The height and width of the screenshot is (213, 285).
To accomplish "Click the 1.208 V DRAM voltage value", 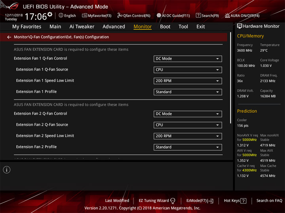I will pyautogui.click(x=243, y=96).
